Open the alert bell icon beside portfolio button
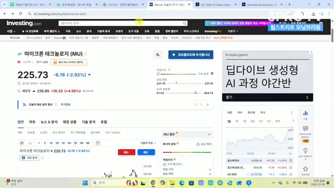334x188 pixels. [158, 55]
